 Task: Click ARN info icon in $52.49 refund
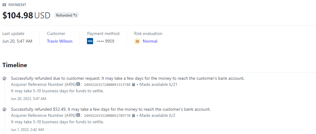(x=78, y=115)
